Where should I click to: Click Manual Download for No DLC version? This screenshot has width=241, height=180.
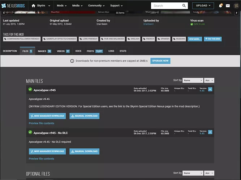[x=85, y=151]
